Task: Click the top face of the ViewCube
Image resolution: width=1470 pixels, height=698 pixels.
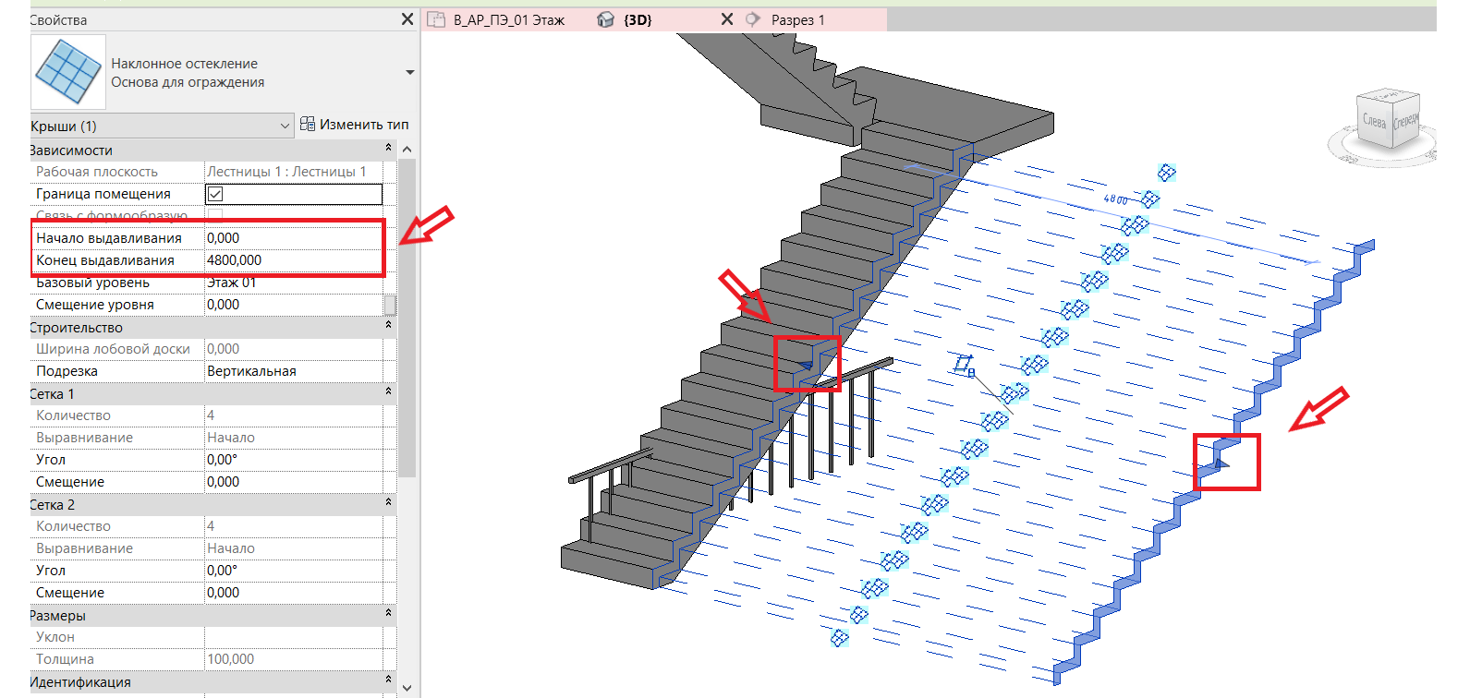Action: (1389, 94)
